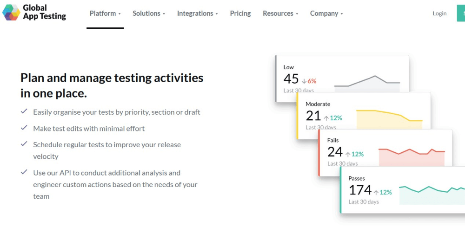Viewport: 465px width, 240px height.
Task: Open the Company menu
Action: (326, 13)
